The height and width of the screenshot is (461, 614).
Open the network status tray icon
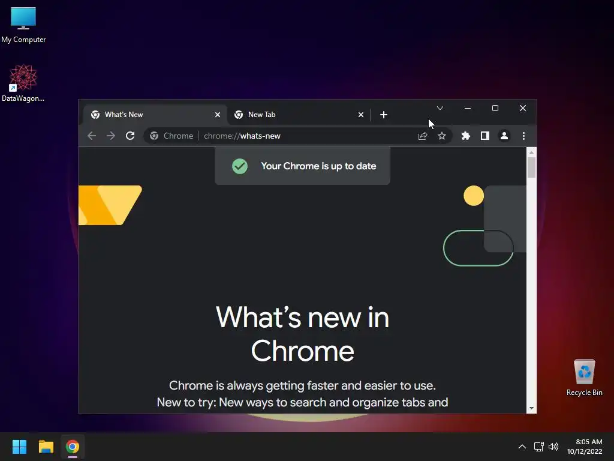(x=539, y=447)
